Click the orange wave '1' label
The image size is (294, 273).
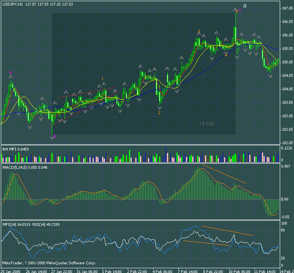[102, 79]
